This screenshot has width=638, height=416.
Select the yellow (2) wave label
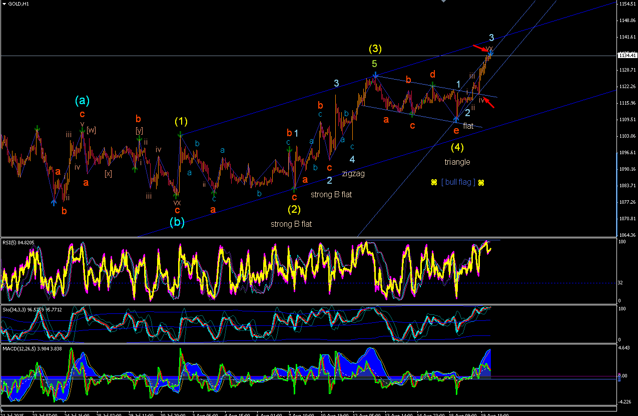click(x=294, y=209)
